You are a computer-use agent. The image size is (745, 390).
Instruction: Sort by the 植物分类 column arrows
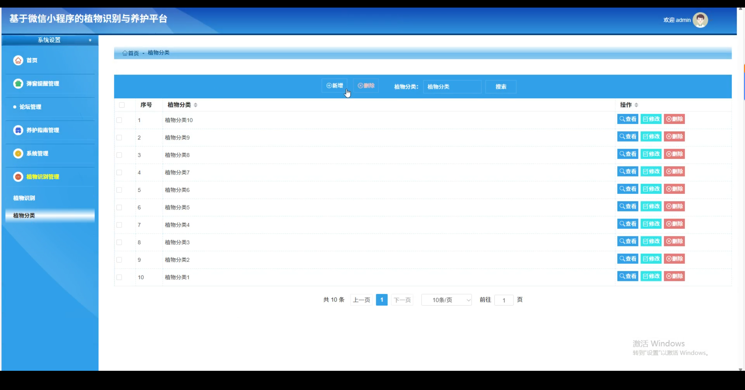pos(196,105)
